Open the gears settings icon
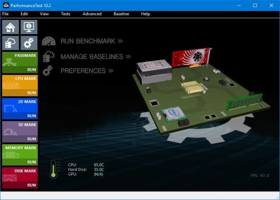The height and width of the screenshot is (200, 280). click(29, 43)
